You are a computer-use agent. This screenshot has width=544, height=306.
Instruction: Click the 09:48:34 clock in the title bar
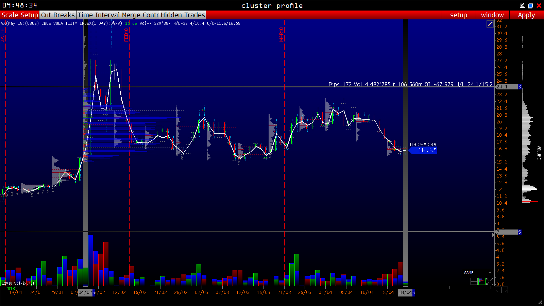[x=20, y=5]
